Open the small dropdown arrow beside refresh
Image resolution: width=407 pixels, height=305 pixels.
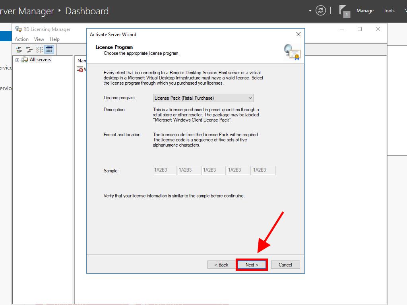310,11
